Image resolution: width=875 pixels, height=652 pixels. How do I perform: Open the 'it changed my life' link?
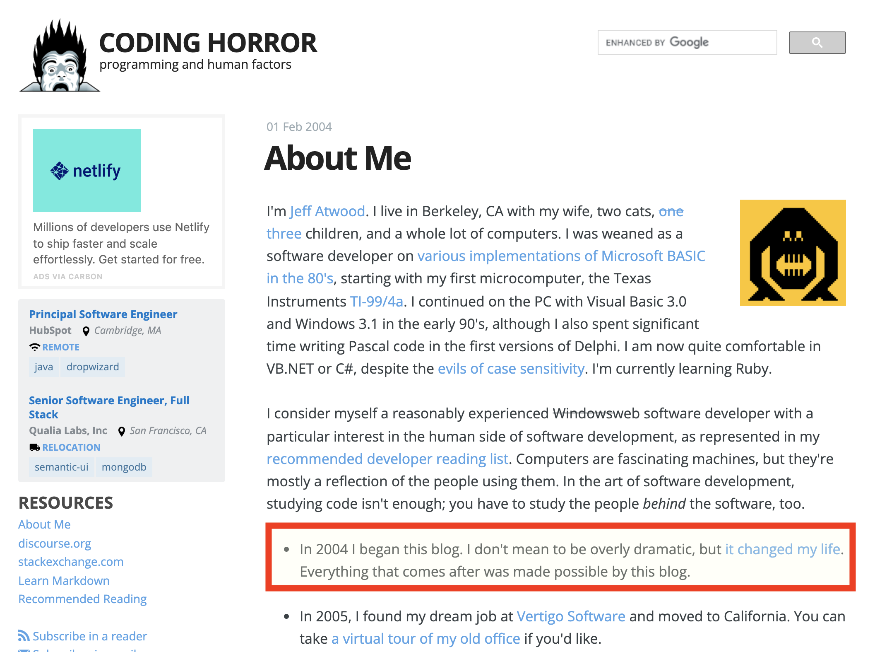click(783, 549)
